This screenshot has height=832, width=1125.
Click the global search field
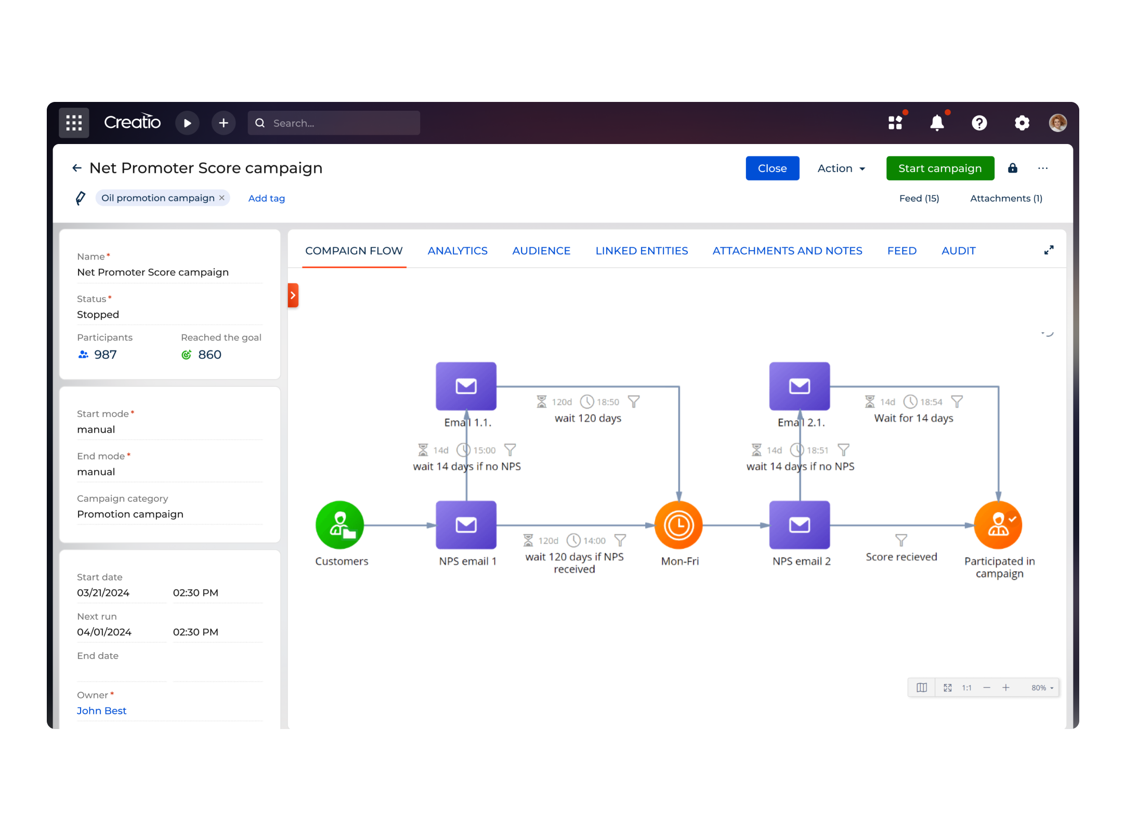pyautogui.click(x=334, y=123)
